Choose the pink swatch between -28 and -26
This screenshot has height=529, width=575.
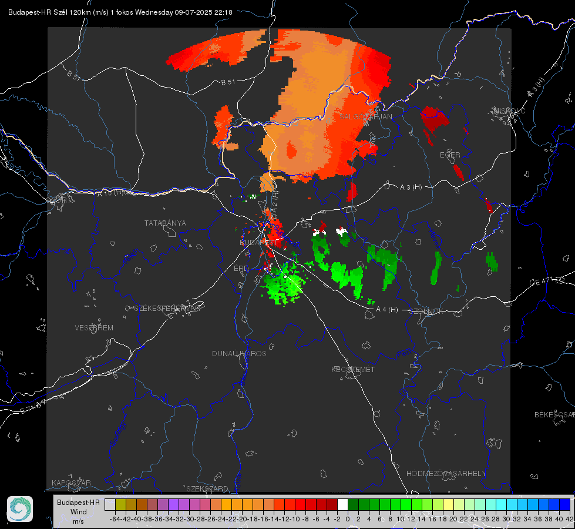pos(205,505)
